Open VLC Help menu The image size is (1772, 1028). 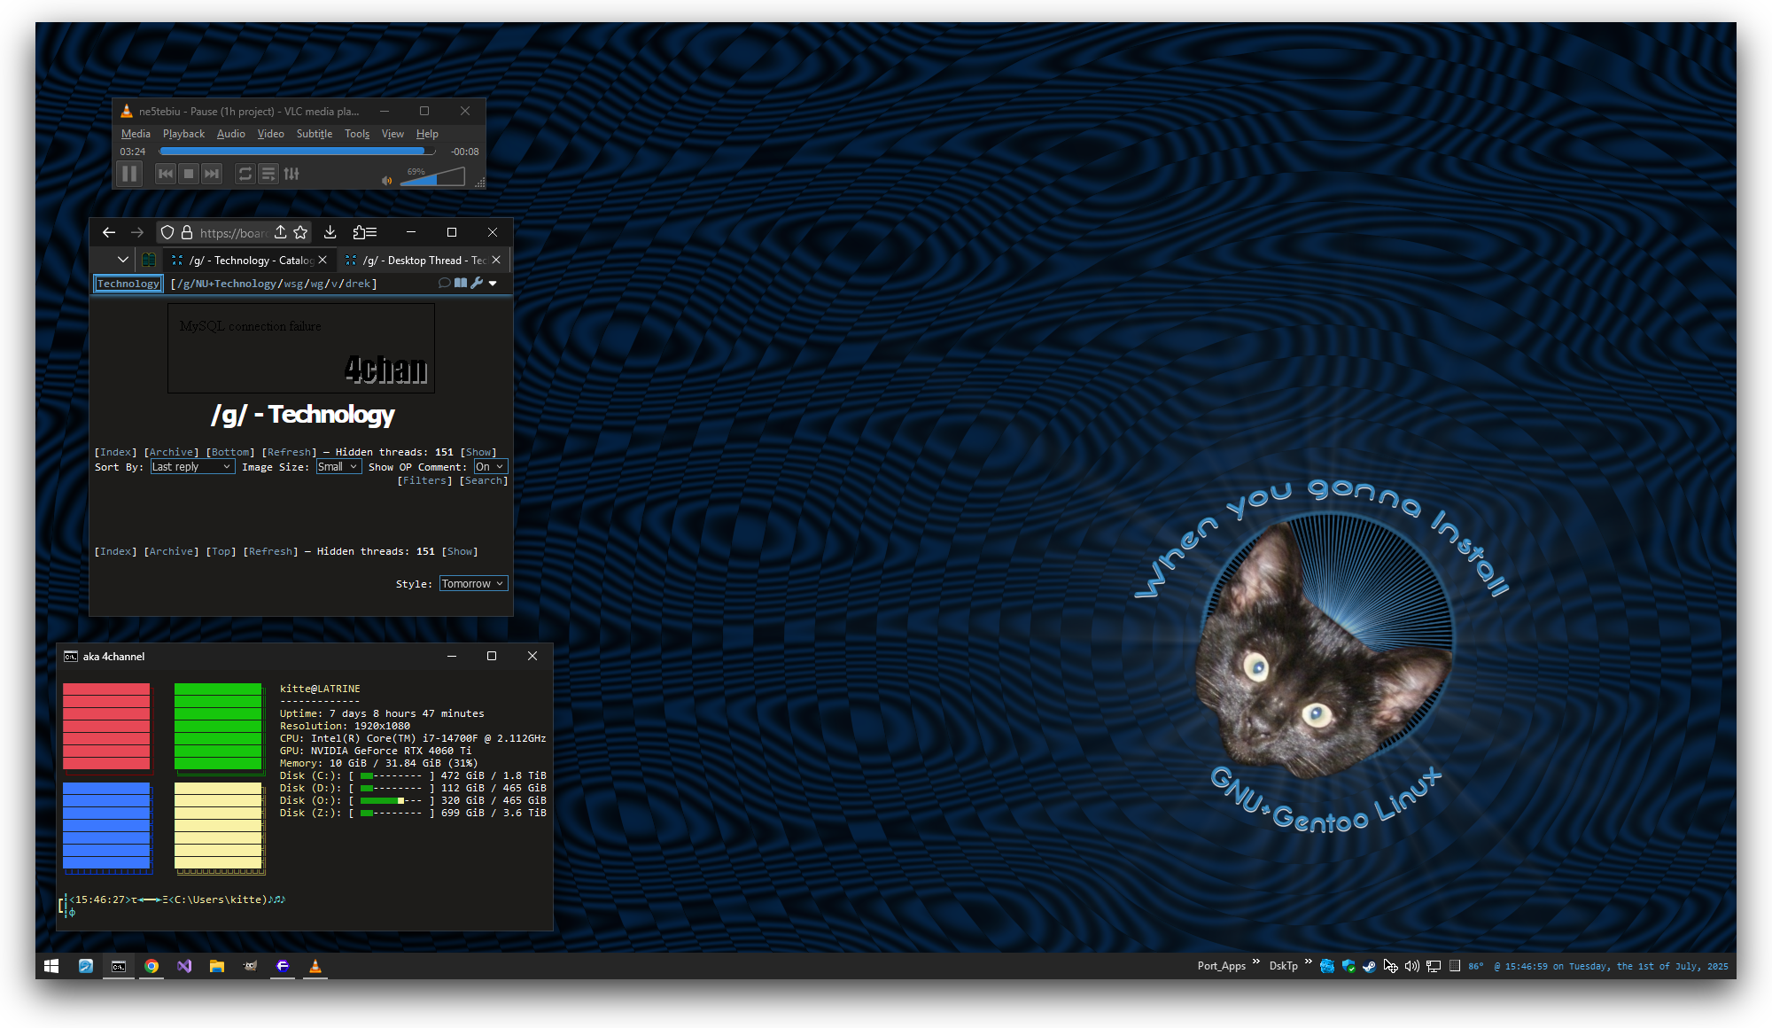[x=427, y=134]
